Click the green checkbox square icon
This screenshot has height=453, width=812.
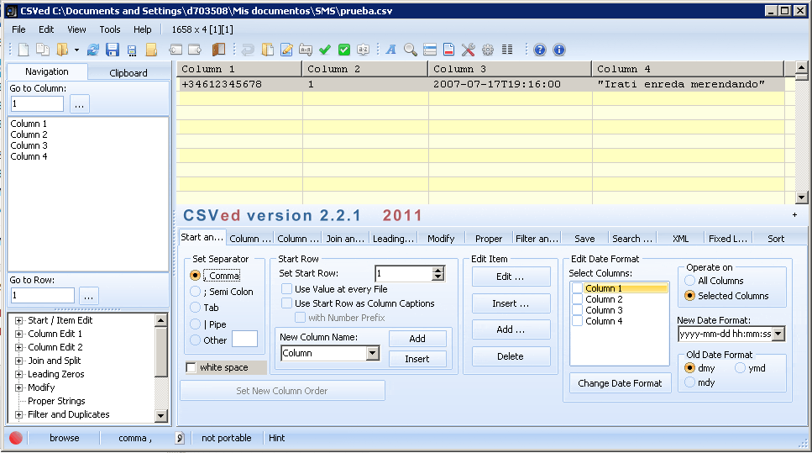pyautogui.click(x=343, y=50)
